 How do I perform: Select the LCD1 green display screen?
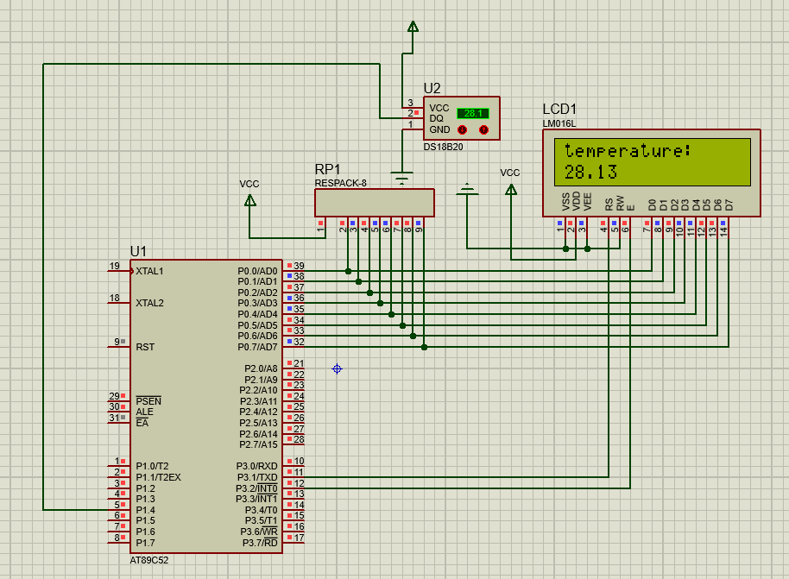(652, 162)
